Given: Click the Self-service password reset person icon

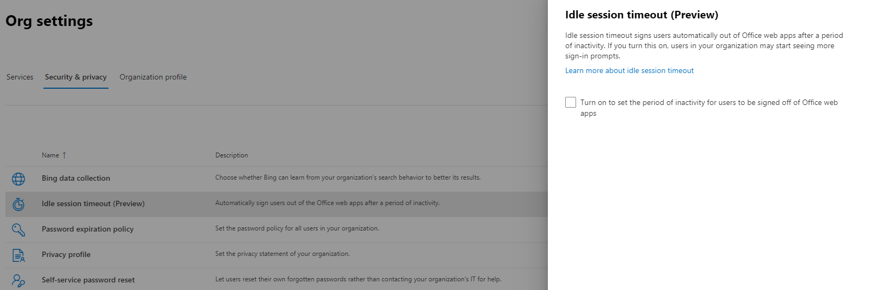Looking at the screenshot, I should pos(18,281).
